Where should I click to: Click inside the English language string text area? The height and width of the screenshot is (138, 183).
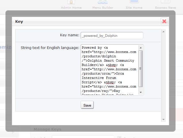[x=109, y=69]
